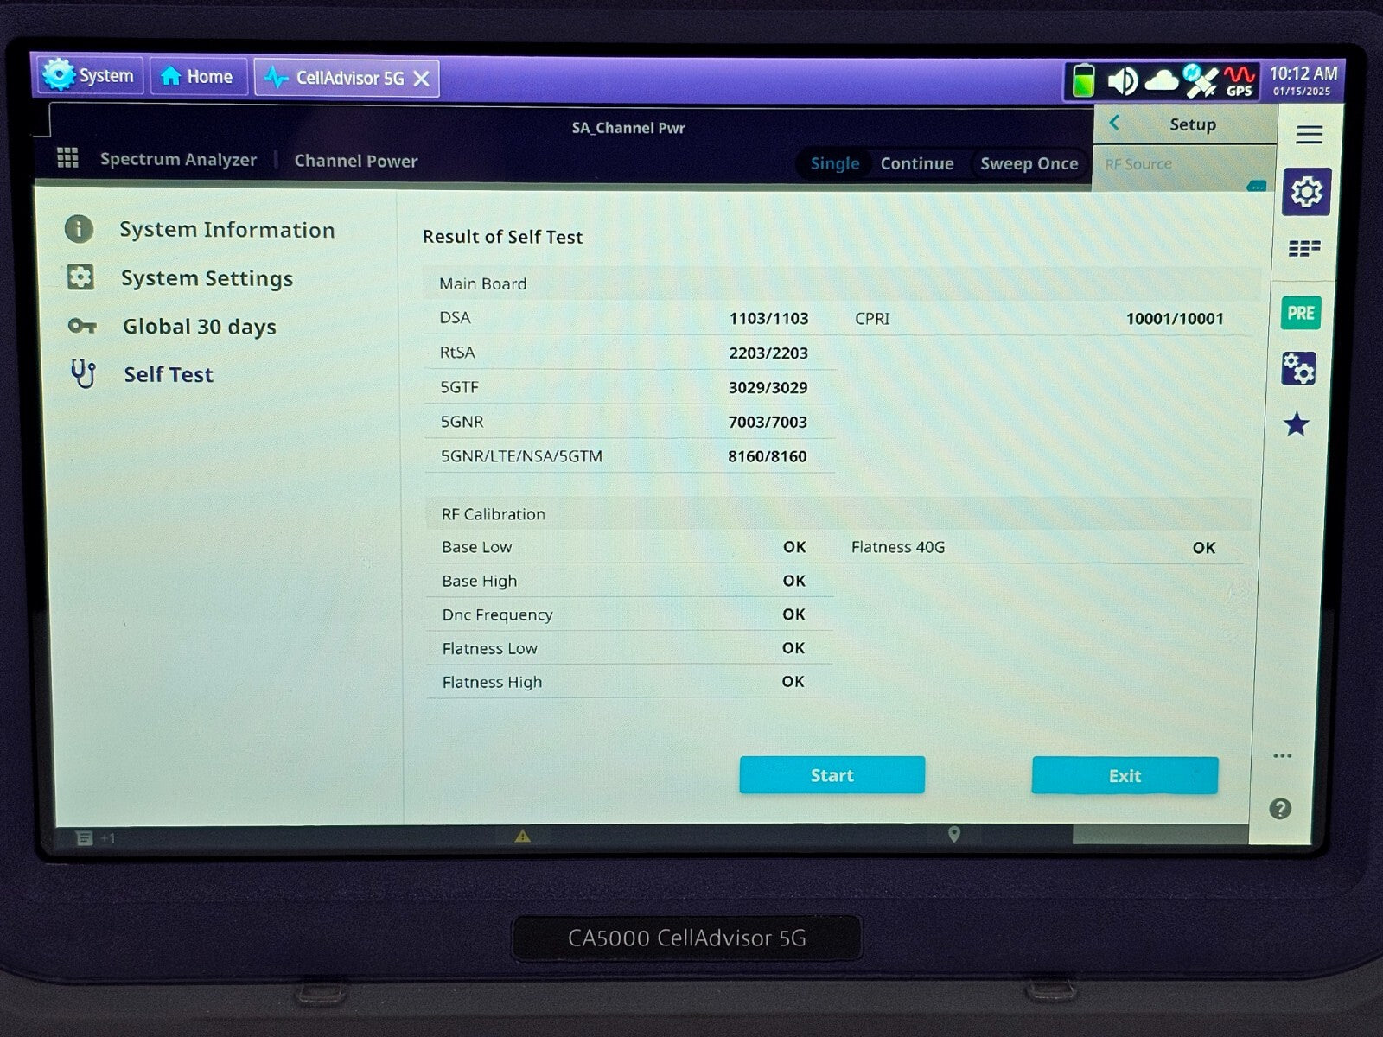This screenshot has width=1383, height=1037.
Task: Open the gear settings side icon
Action: point(1306,191)
